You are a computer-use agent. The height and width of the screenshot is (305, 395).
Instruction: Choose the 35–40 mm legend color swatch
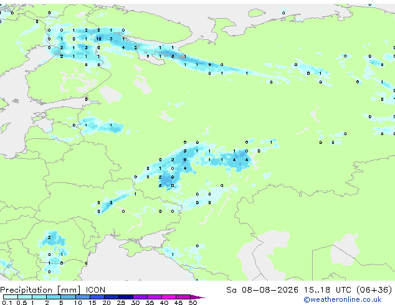point(155,297)
